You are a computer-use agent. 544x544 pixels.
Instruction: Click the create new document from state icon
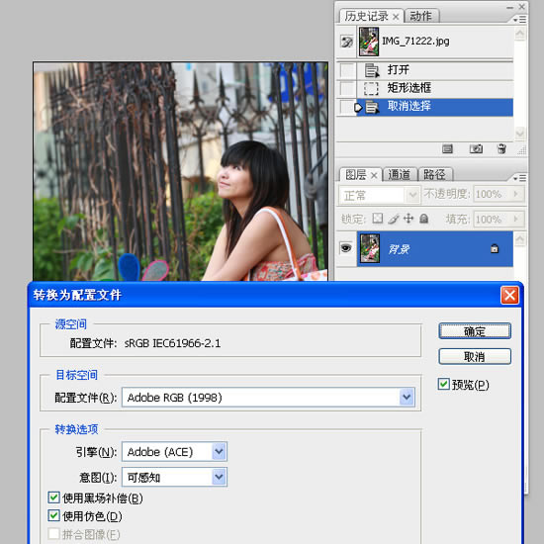(447, 149)
